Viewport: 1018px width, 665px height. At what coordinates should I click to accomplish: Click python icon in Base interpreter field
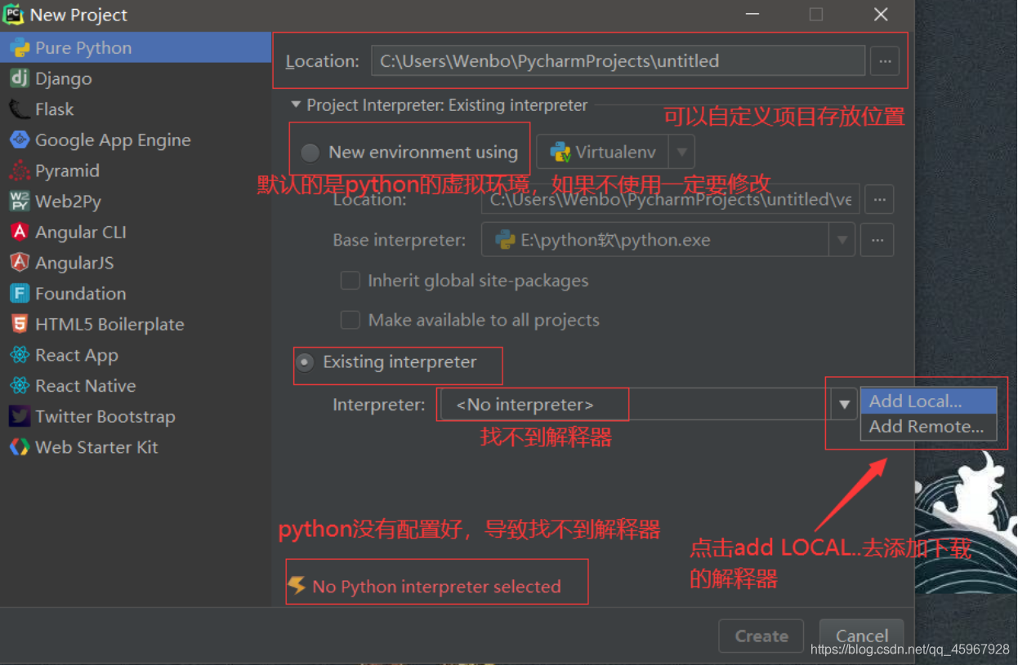click(506, 240)
